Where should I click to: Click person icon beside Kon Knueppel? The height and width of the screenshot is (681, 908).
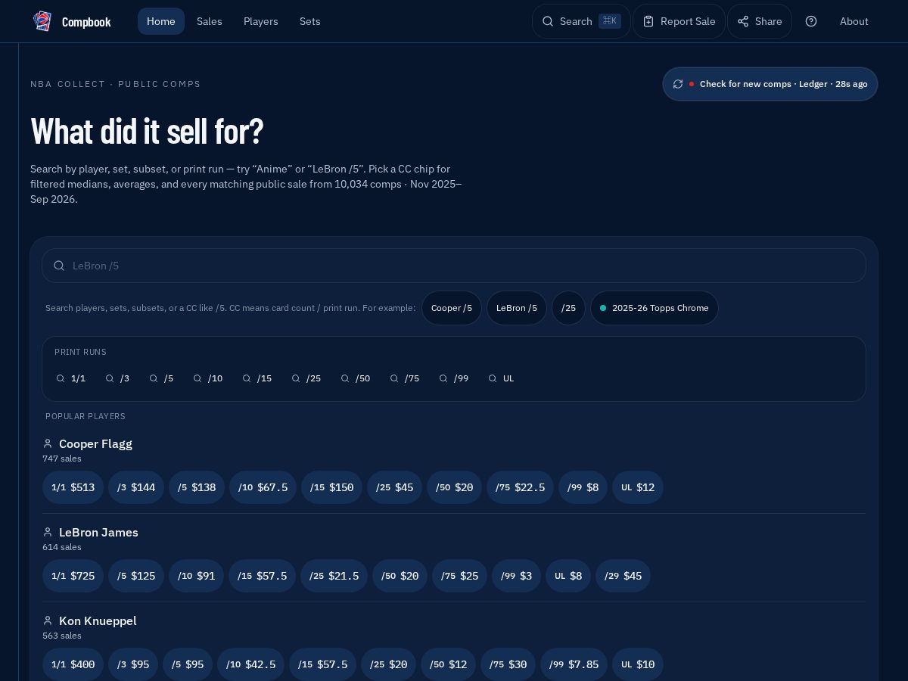tap(48, 620)
